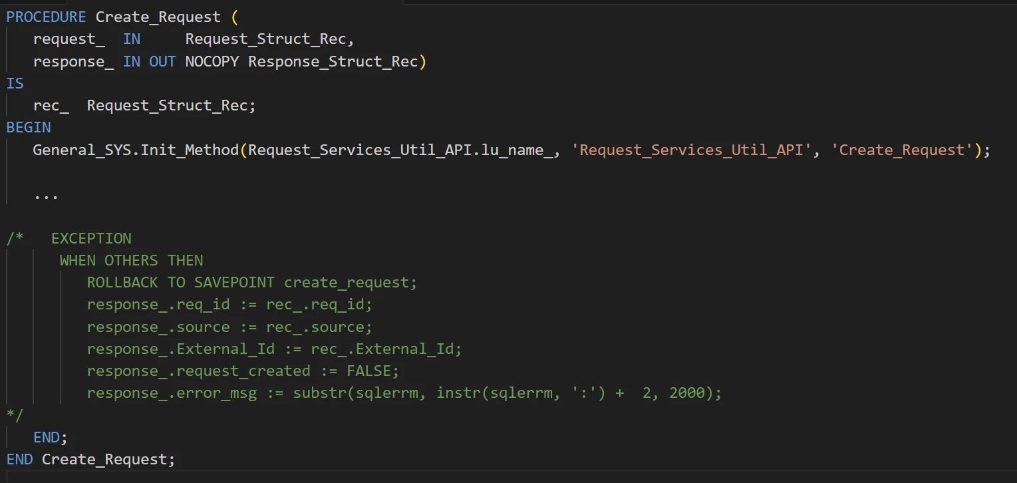Click General_SYS.Init_Method call
Viewport: 1017px width, 483px height.
coord(136,150)
